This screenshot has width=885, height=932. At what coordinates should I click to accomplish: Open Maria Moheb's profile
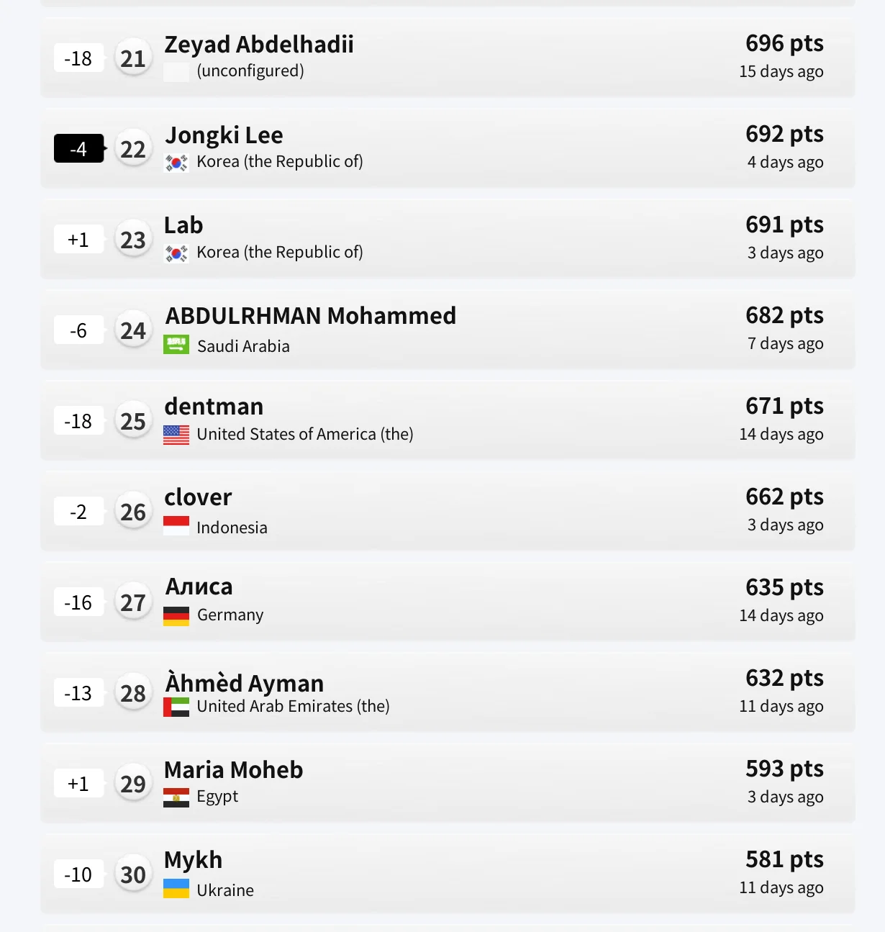234,770
